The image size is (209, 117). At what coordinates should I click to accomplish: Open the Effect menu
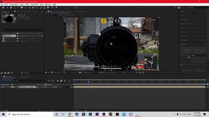27,5
